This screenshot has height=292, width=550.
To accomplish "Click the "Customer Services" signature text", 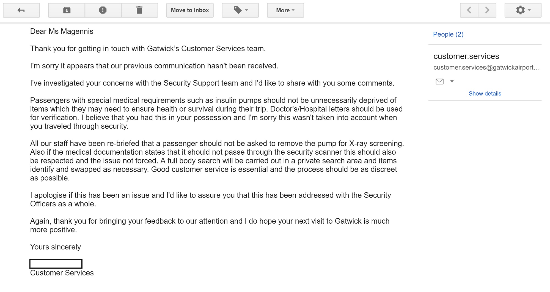I will pyautogui.click(x=62, y=273).
